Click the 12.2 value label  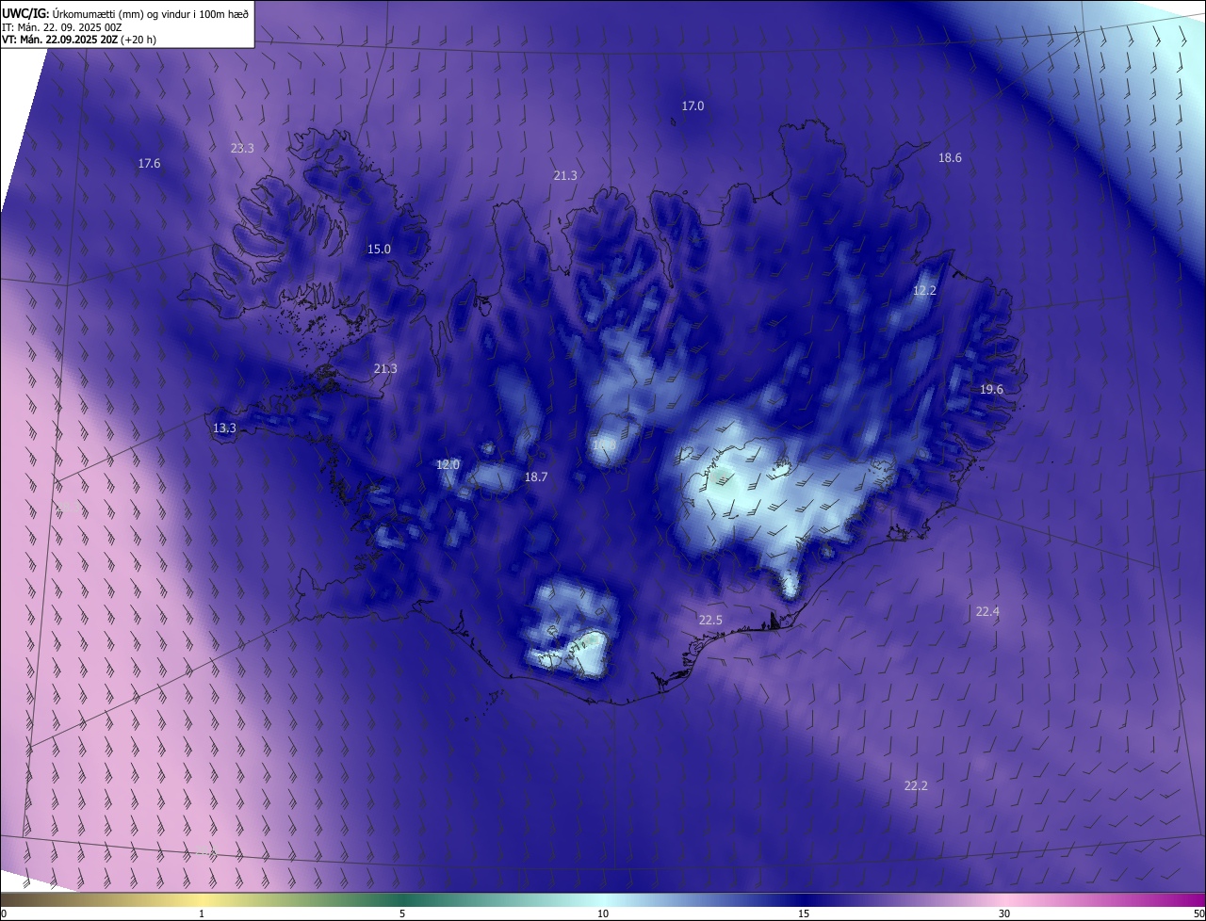[924, 291]
